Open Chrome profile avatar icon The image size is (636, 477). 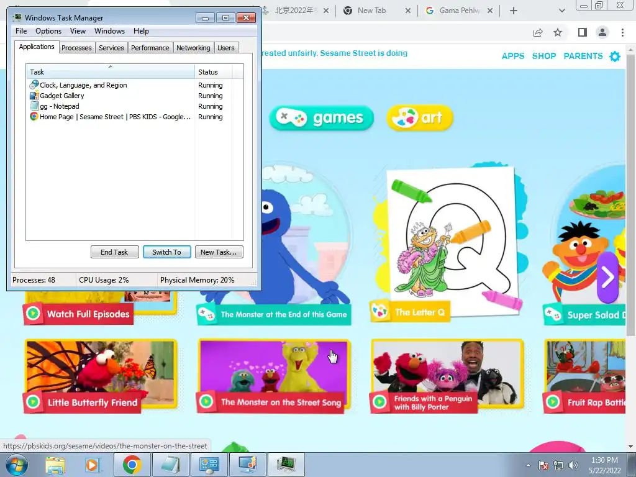coord(602,32)
